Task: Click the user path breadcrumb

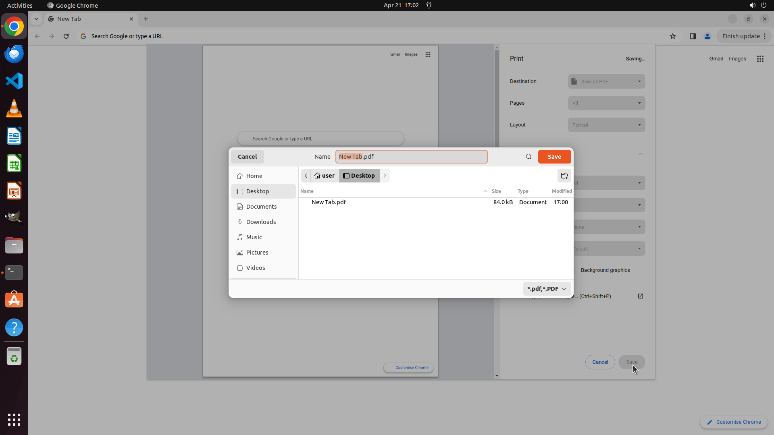Action: 325,176
